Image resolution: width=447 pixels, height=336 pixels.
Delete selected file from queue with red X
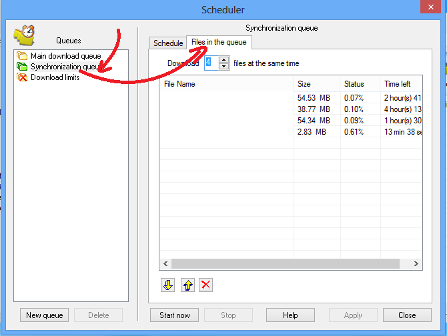click(x=206, y=285)
